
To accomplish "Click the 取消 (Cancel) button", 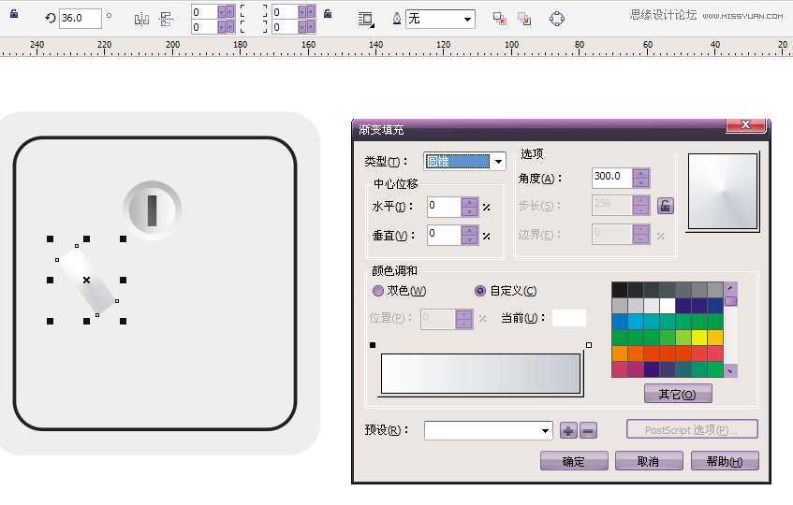I will click(648, 461).
